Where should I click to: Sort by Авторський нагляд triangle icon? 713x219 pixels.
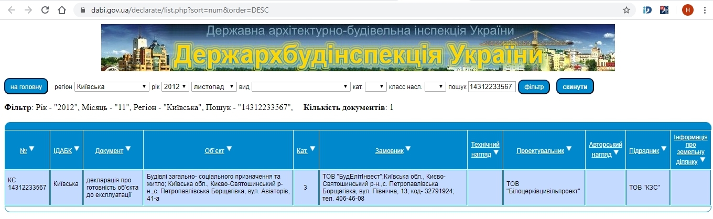click(x=617, y=152)
